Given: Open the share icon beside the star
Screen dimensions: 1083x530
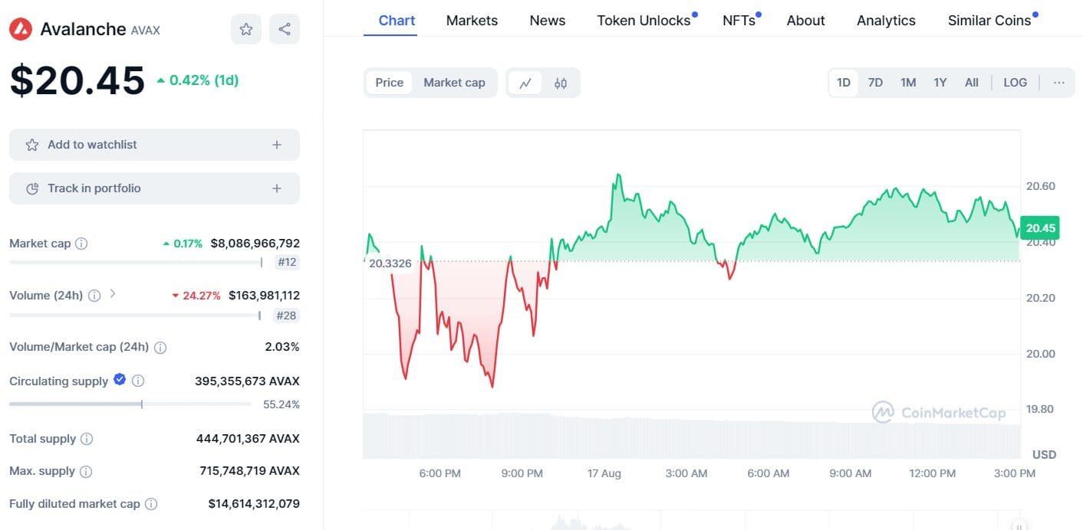Looking at the screenshot, I should (284, 29).
